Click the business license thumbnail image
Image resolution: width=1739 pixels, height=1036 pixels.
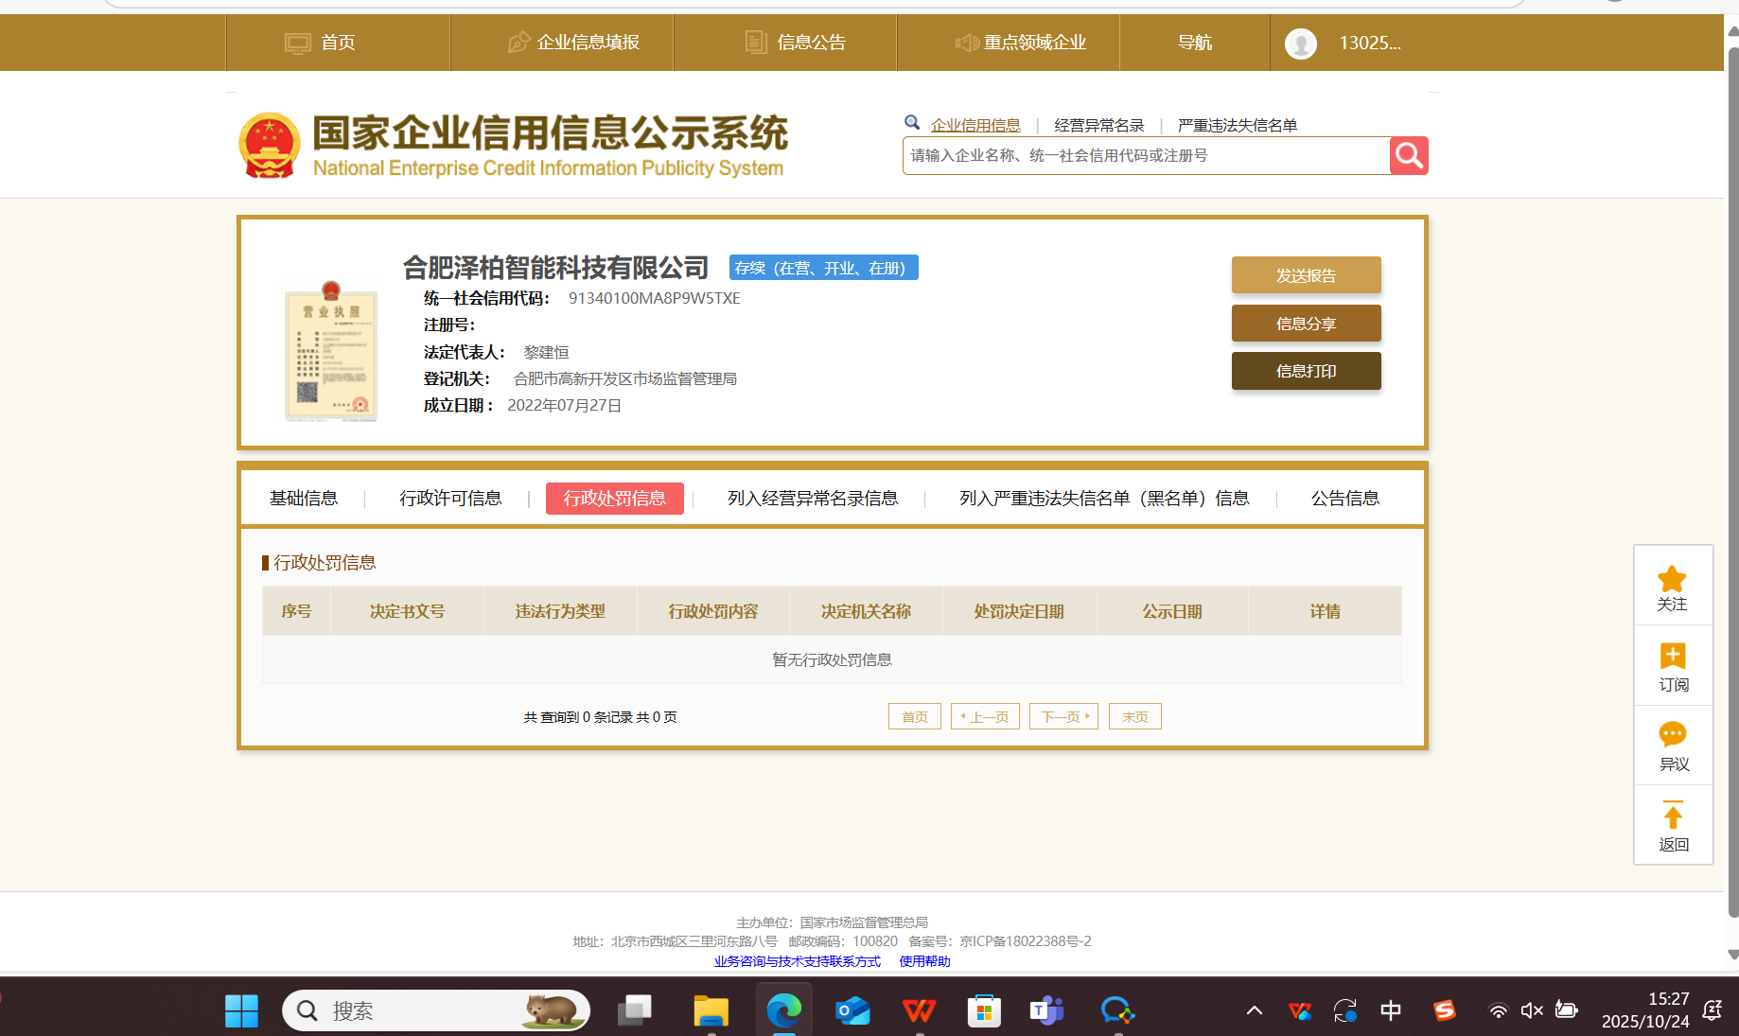click(331, 352)
